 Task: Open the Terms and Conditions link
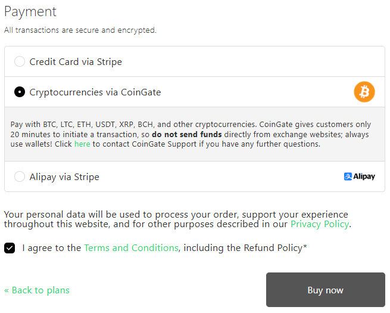(x=131, y=248)
